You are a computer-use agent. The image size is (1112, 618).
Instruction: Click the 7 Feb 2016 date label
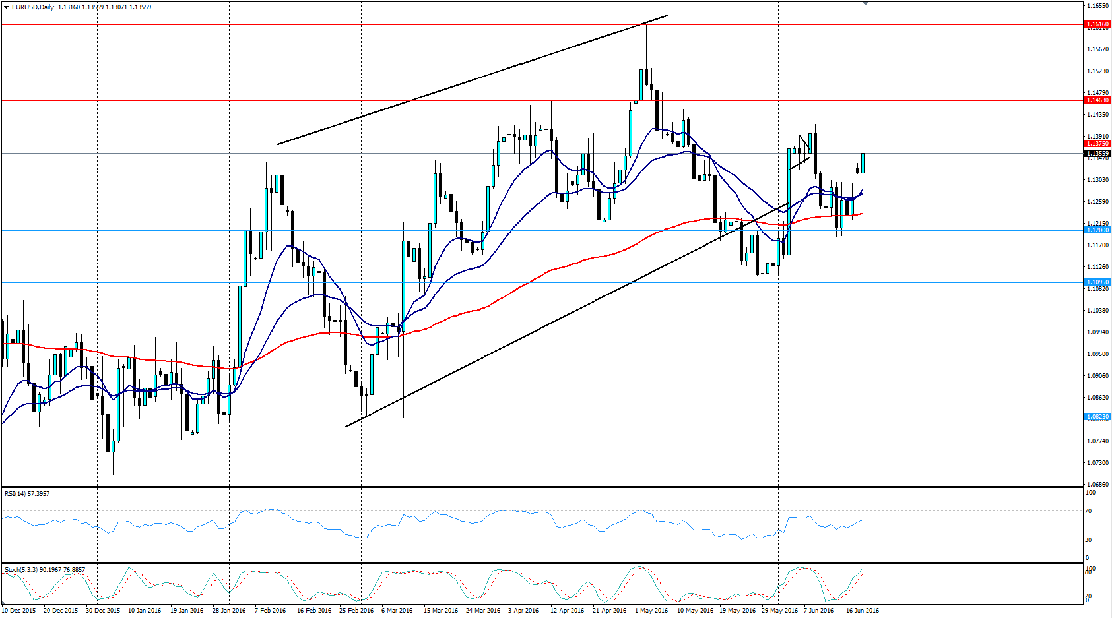[x=271, y=611]
